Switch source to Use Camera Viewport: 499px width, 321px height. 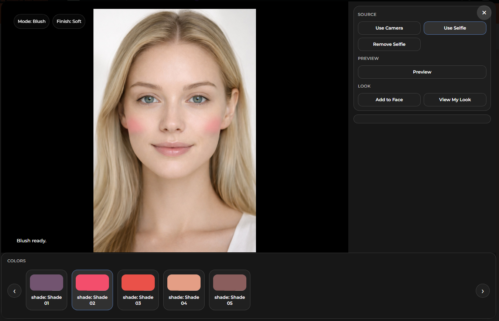click(x=389, y=28)
